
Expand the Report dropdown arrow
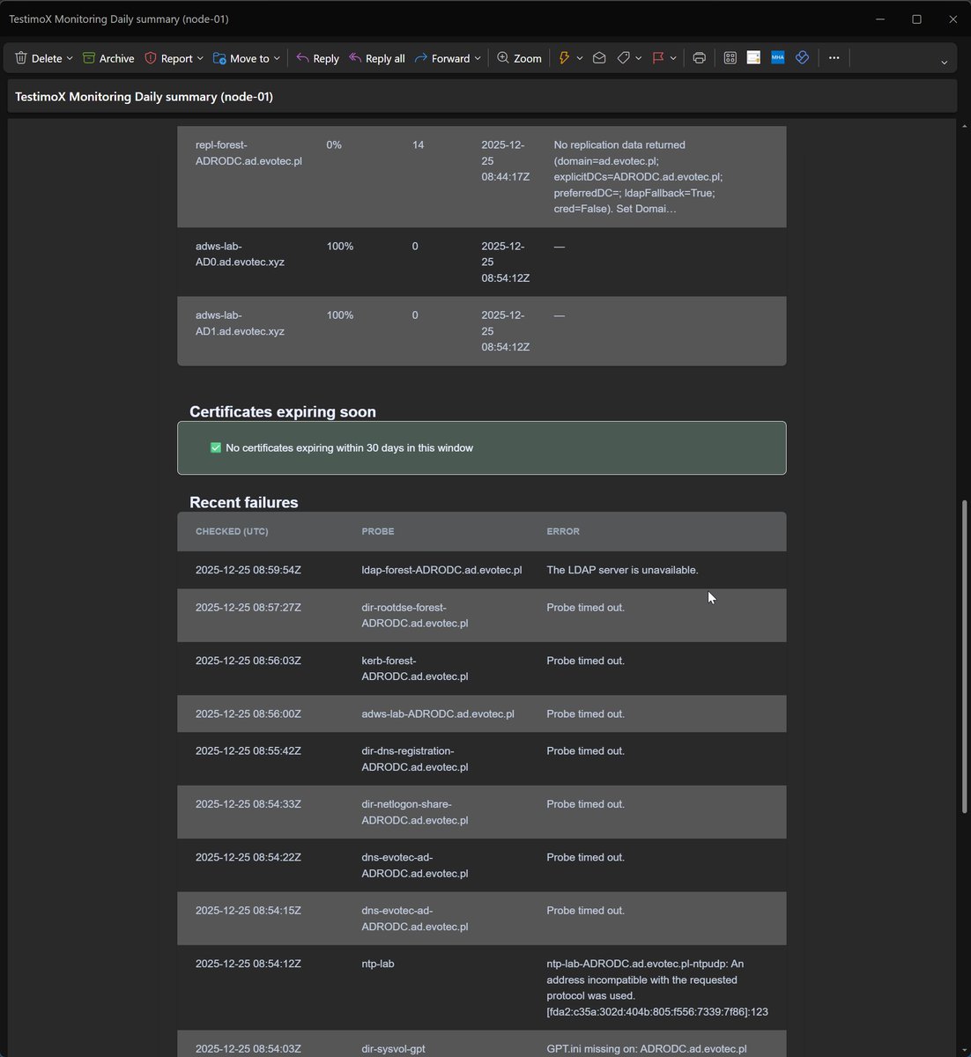point(200,58)
